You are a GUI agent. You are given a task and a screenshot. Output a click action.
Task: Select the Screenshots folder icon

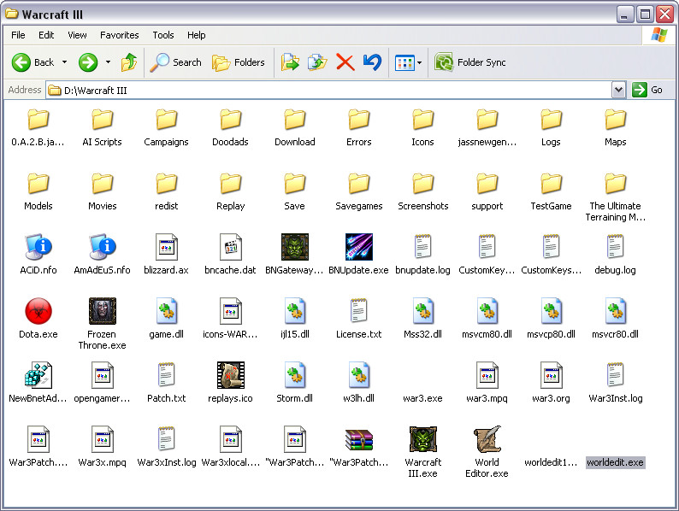click(x=422, y=184)
